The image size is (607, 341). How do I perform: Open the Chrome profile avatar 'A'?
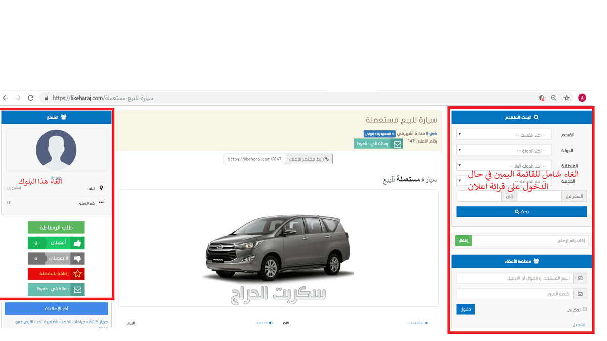pyautogui.click(x=582, y=98)
